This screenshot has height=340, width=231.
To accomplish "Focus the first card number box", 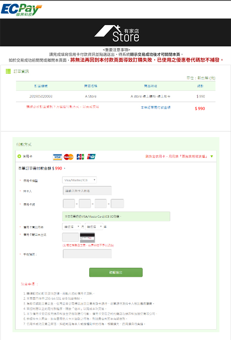I will 69,204.
